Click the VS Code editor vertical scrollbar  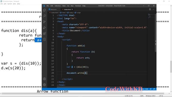[x=155, y=33]
